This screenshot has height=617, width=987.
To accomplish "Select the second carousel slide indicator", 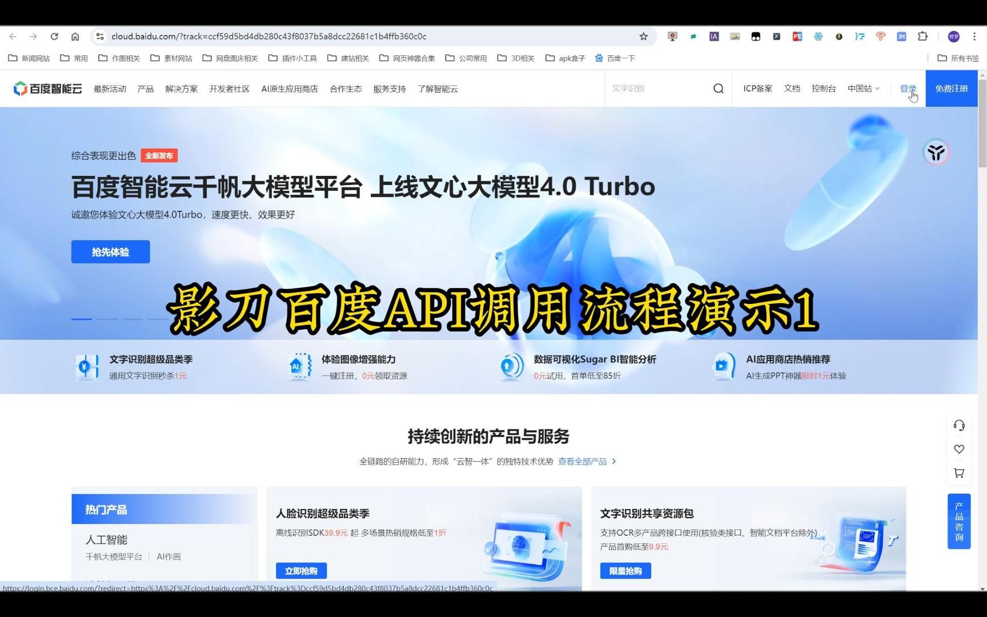I will point(107,319).
